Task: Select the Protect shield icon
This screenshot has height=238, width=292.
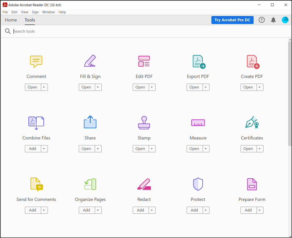Action: pyautogui.click(x=198, y=184)
